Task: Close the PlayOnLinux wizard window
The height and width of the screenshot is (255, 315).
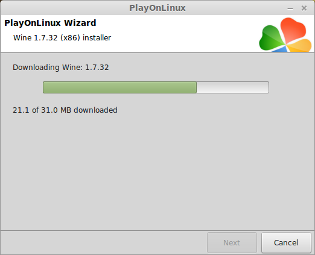Action: tap(304, 8)
